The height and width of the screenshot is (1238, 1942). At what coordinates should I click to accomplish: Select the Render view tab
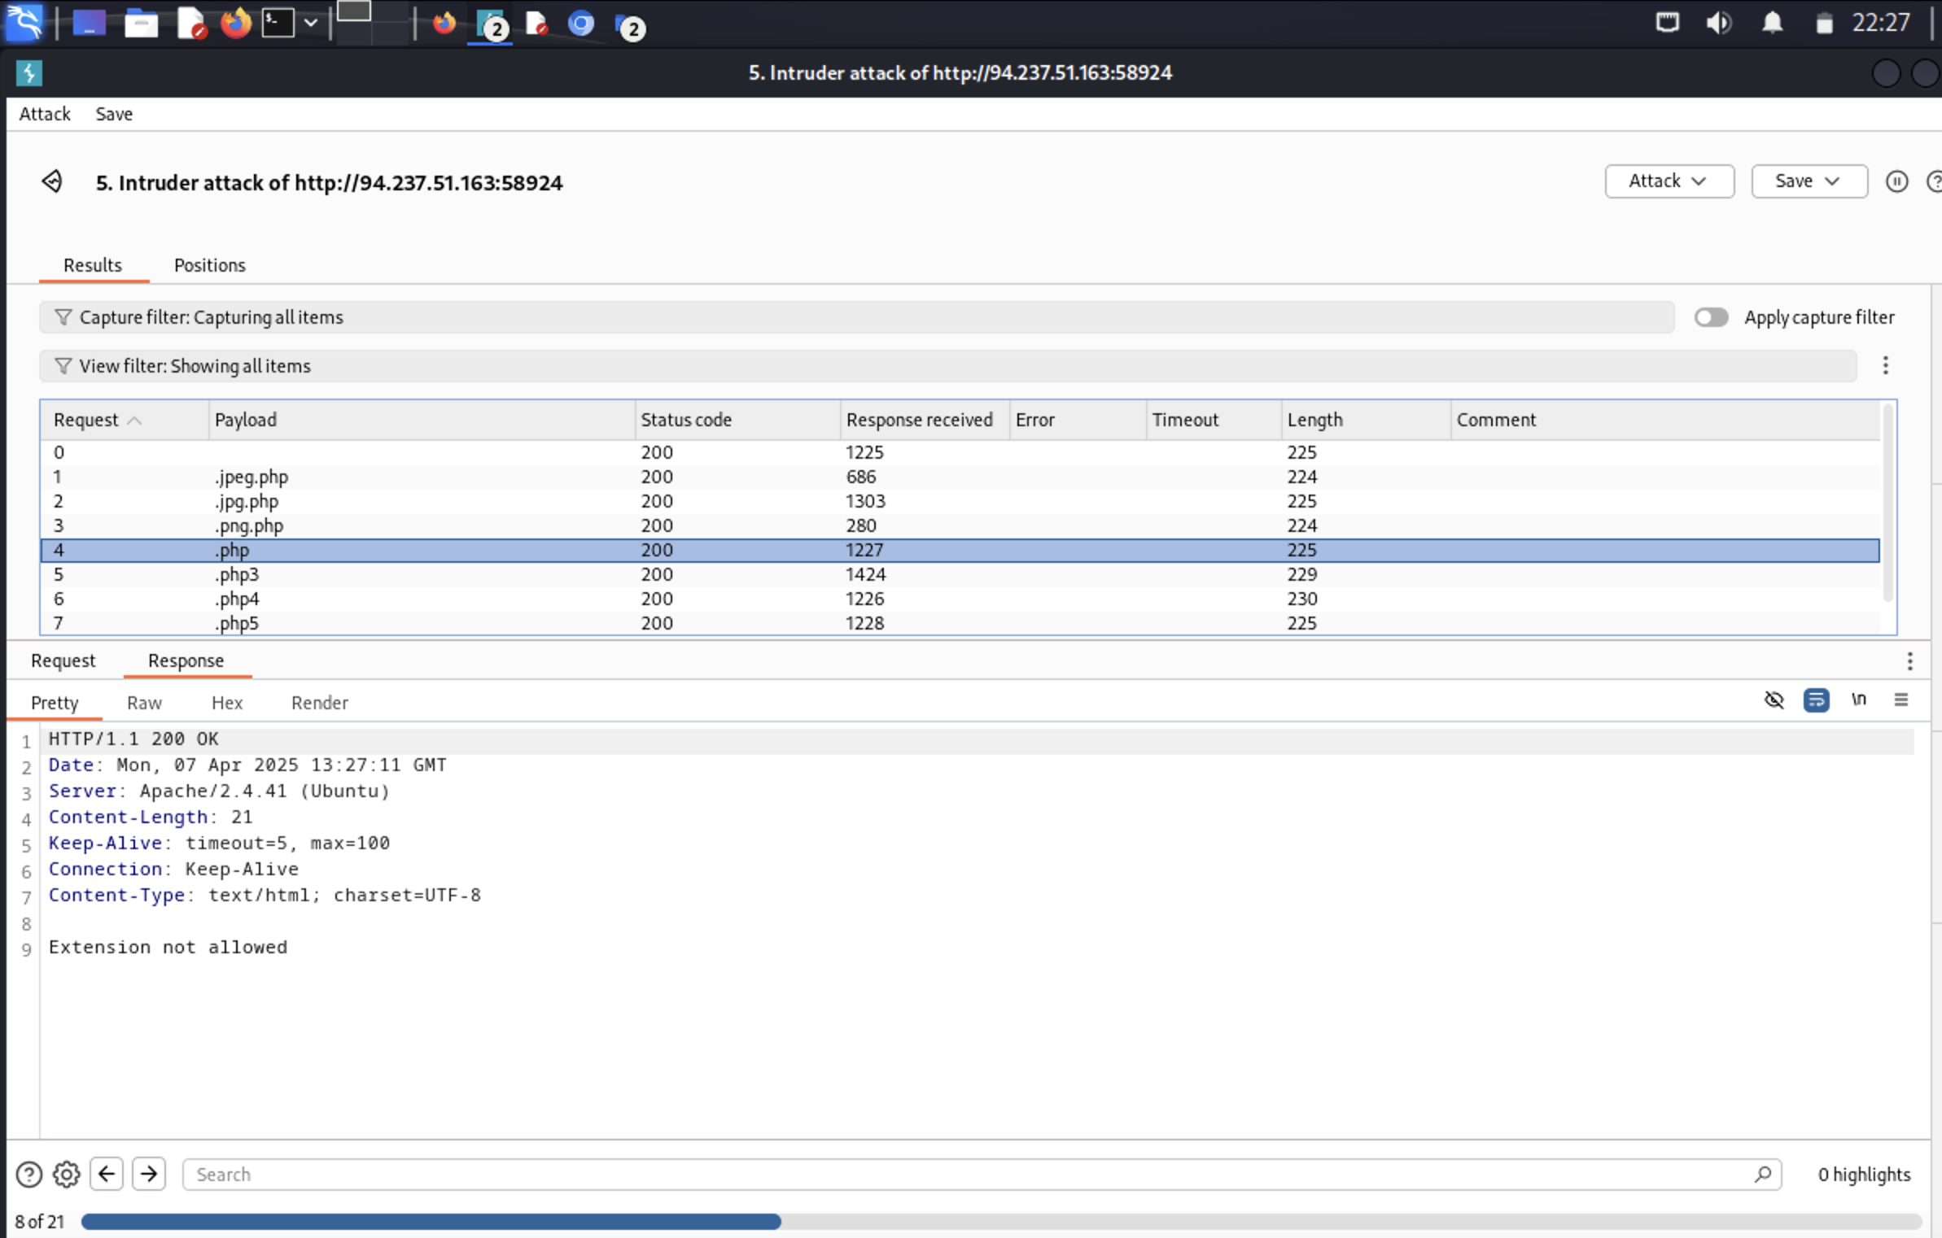pyautogui.click(x=320, y=703)
